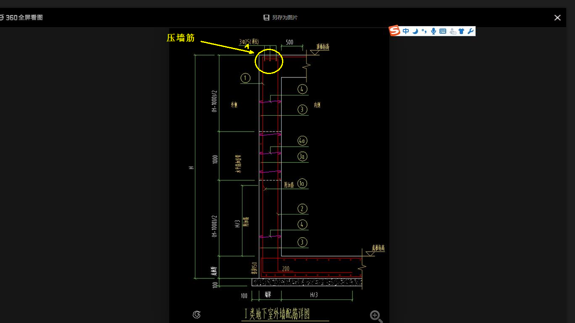Image resolution: width=575 pixels, height=323 pixels.
Task: Click the zoom-in magnifier icon
Action: [x=376, y=316]
